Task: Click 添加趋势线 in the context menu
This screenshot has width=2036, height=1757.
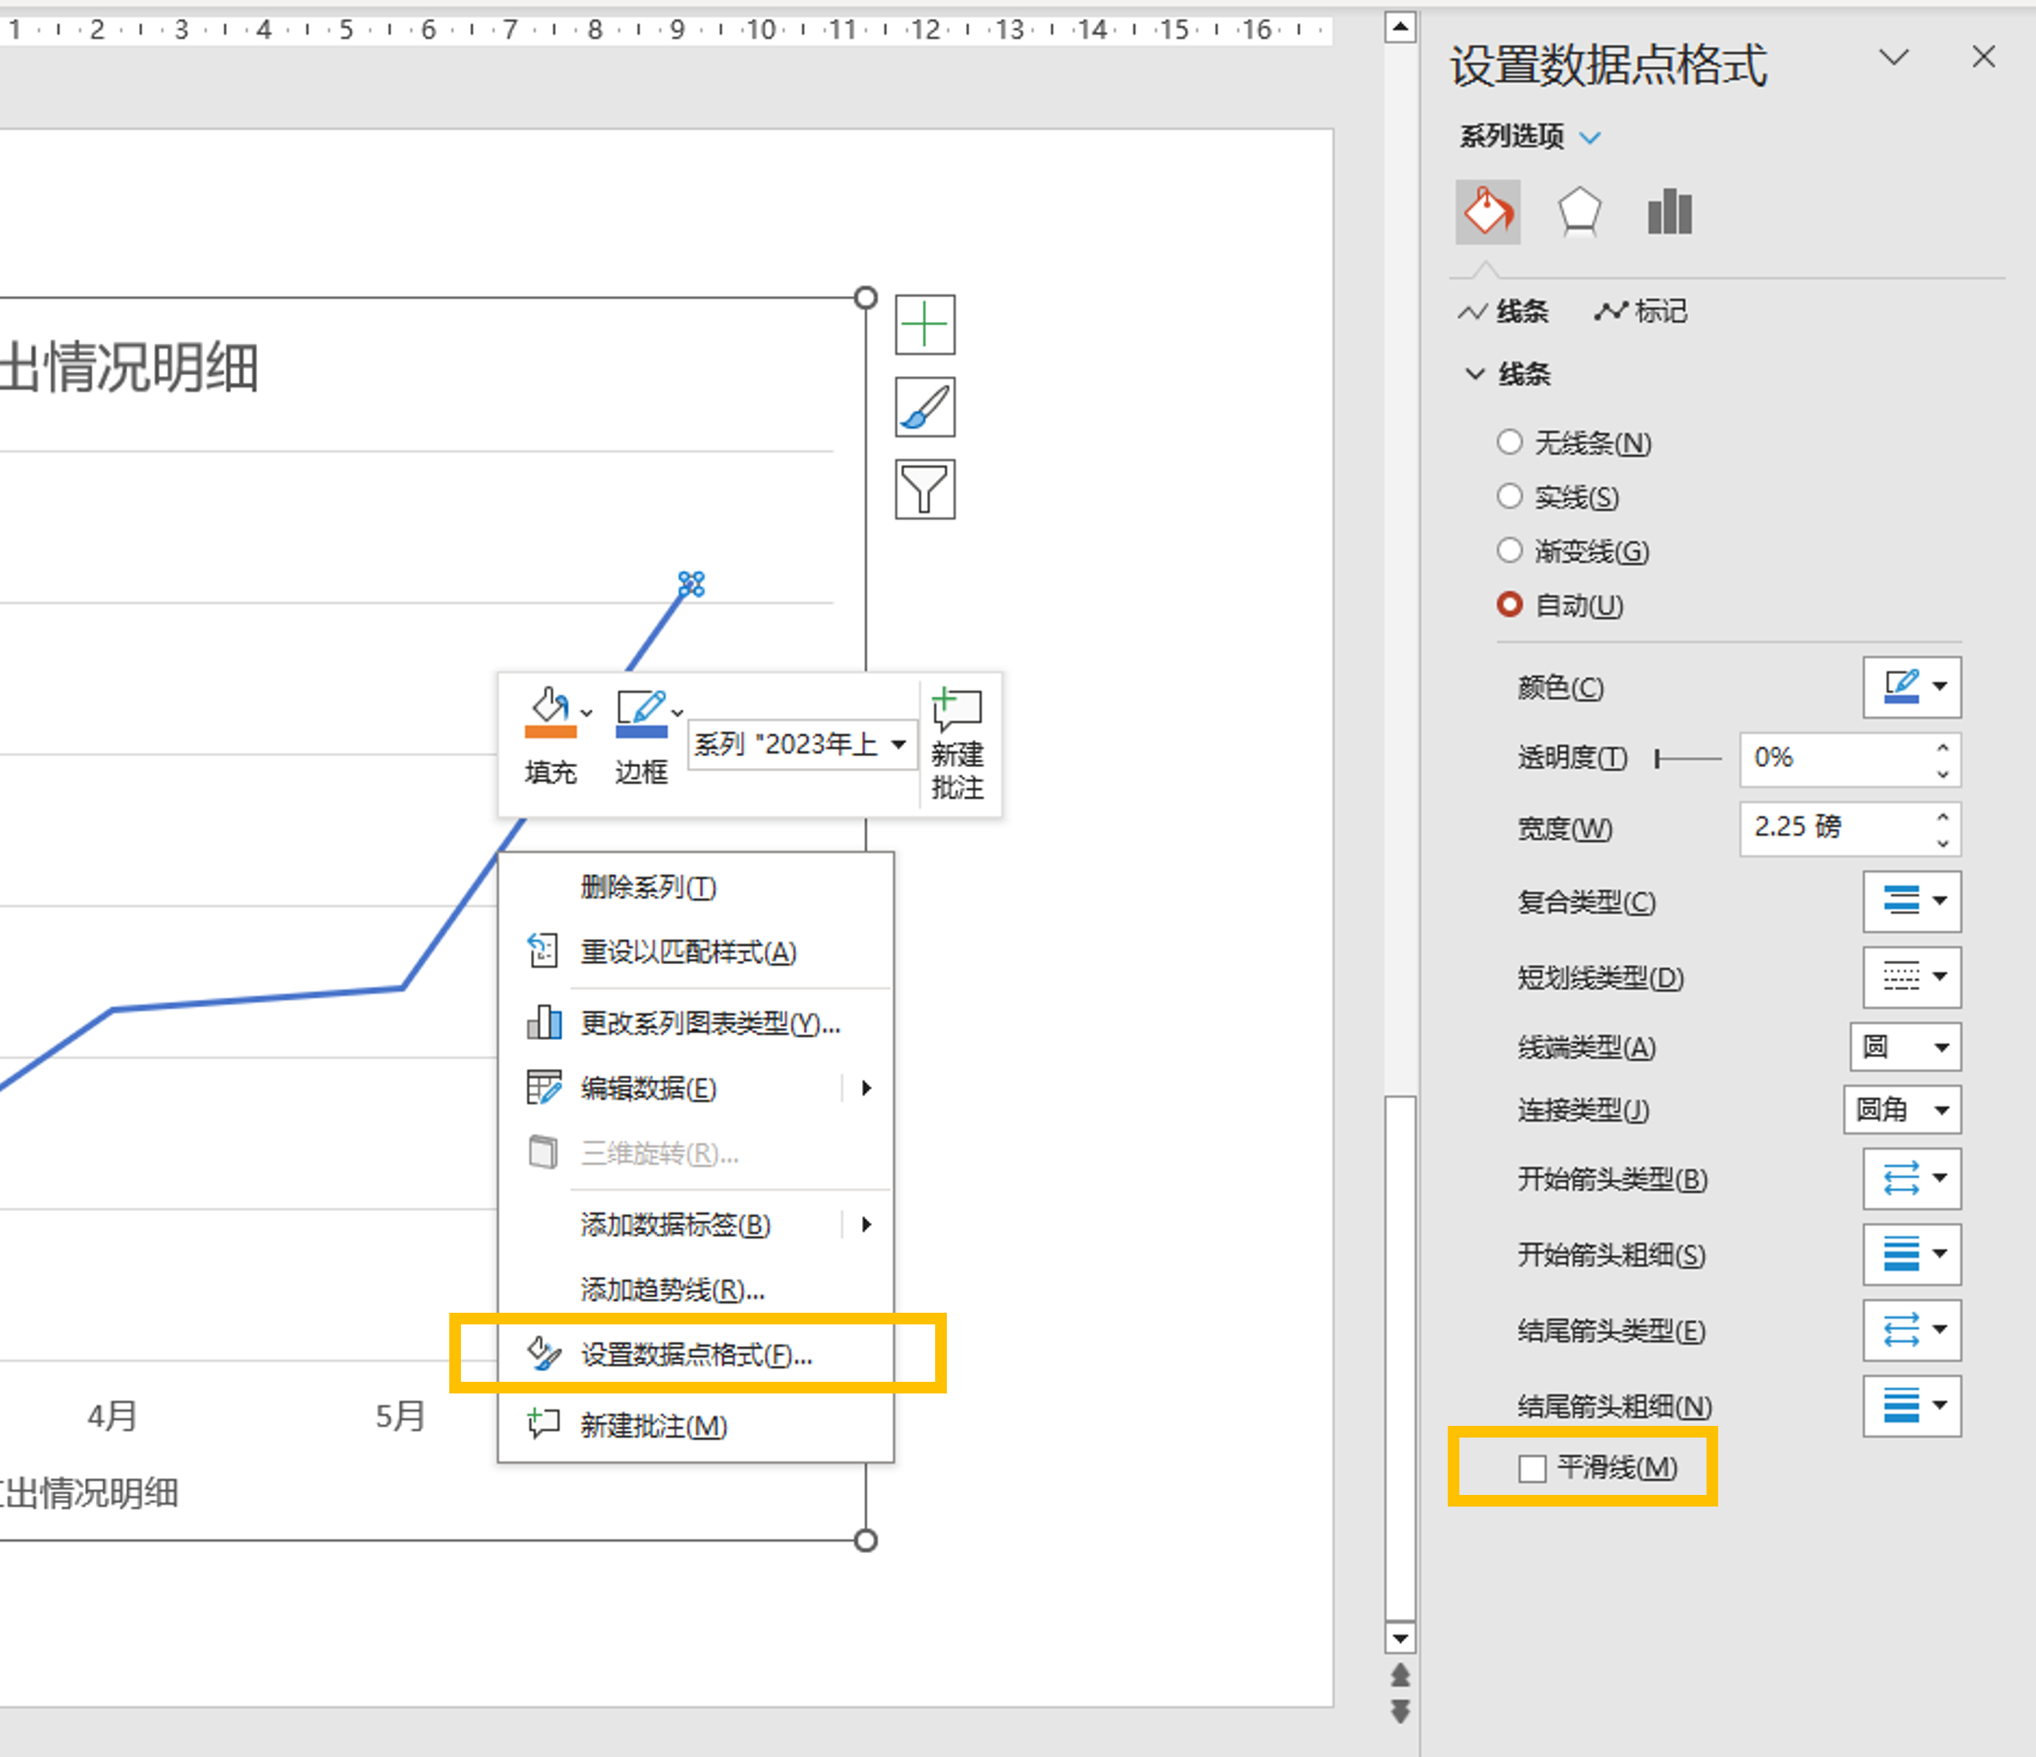Action: (671, 1290)
